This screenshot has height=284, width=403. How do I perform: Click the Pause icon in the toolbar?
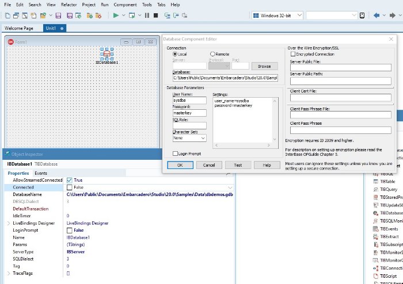click(x=147, y=16)
